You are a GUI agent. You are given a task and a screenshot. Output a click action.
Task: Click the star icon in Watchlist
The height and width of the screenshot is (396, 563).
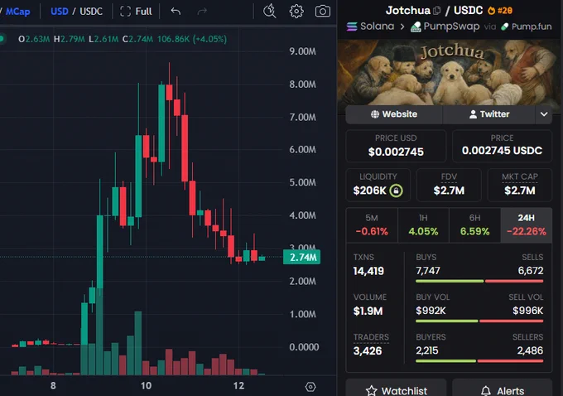371,390
